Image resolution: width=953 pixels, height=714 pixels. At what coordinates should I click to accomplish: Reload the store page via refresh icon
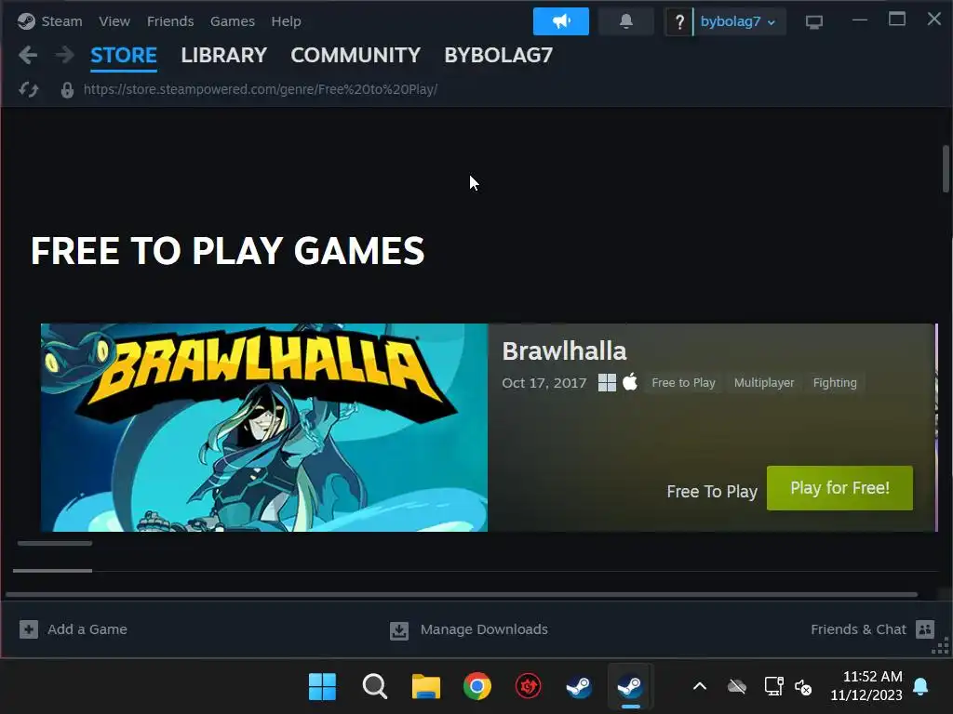pos(28,90)
